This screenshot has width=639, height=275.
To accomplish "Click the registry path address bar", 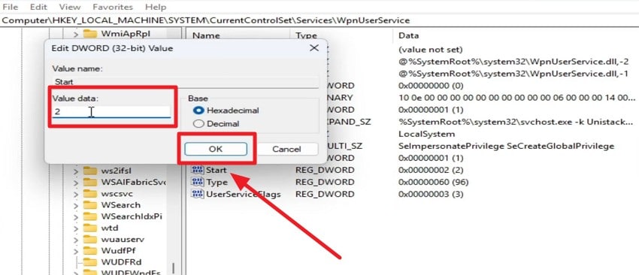I will click(319, 20).
